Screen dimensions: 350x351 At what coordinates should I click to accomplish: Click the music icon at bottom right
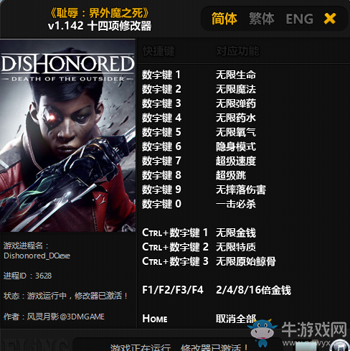[x=341, y=346]
